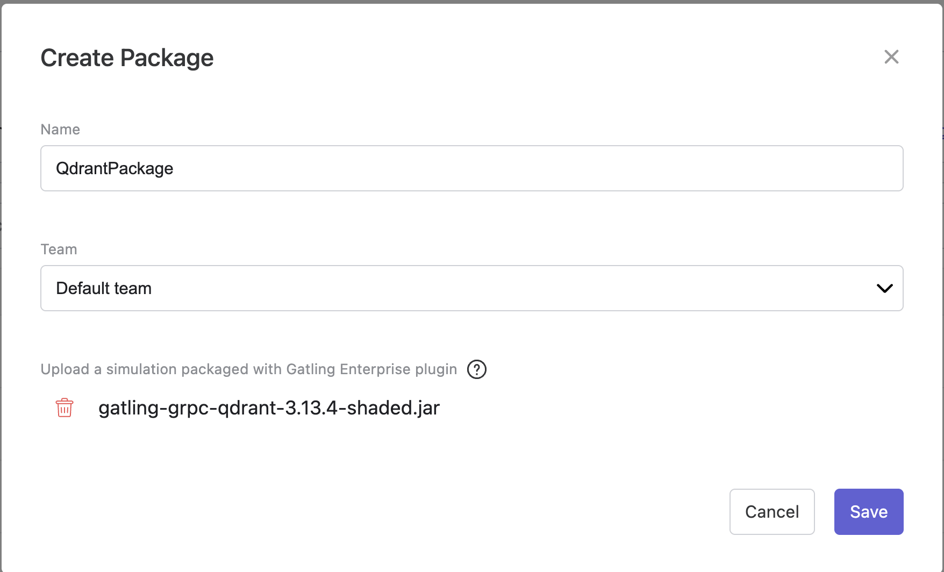The image size is (944, 572).
Task: Open the Default team selector
Action: tap(472, 288)
